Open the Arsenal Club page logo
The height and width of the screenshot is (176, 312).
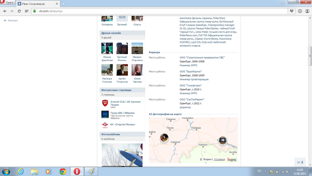105,103
